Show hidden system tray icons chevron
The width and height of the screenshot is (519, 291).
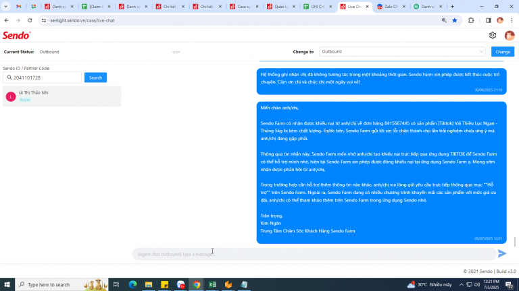(x=461, y=284)
